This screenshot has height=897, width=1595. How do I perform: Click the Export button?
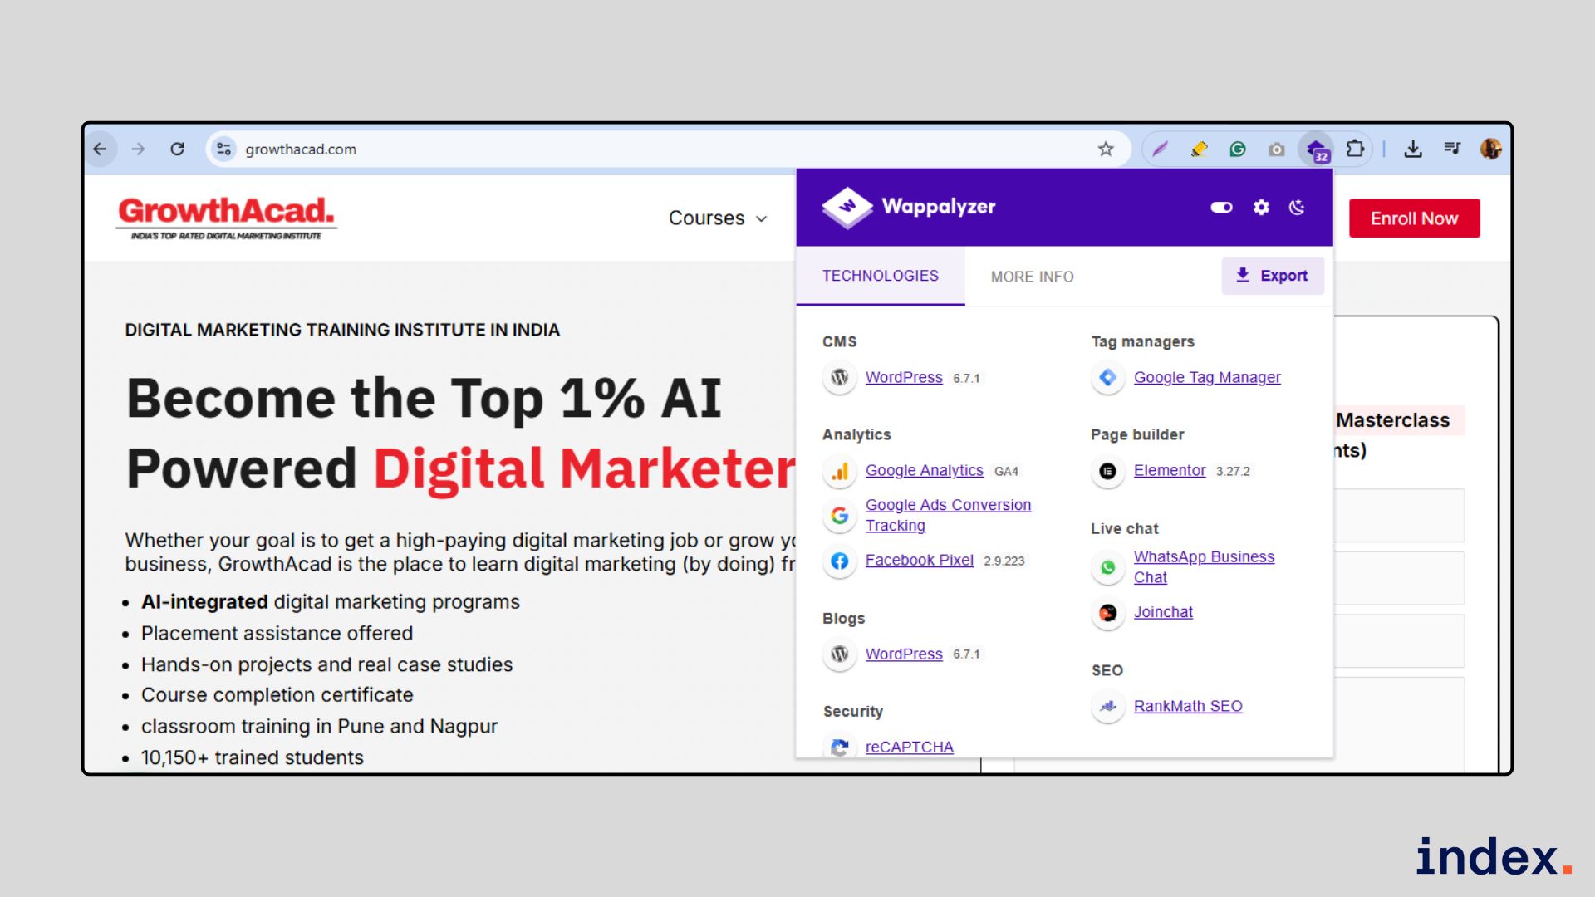click(1272, 276)
